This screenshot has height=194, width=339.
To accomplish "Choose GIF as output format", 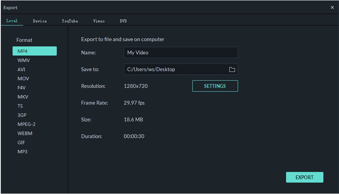I will point(21,142).
